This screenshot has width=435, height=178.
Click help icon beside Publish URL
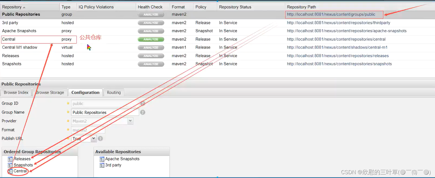click(x=100, y=138)
